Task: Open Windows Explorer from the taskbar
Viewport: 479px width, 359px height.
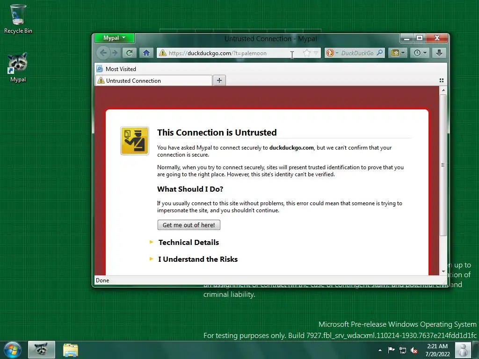Action: pos(71,350)
